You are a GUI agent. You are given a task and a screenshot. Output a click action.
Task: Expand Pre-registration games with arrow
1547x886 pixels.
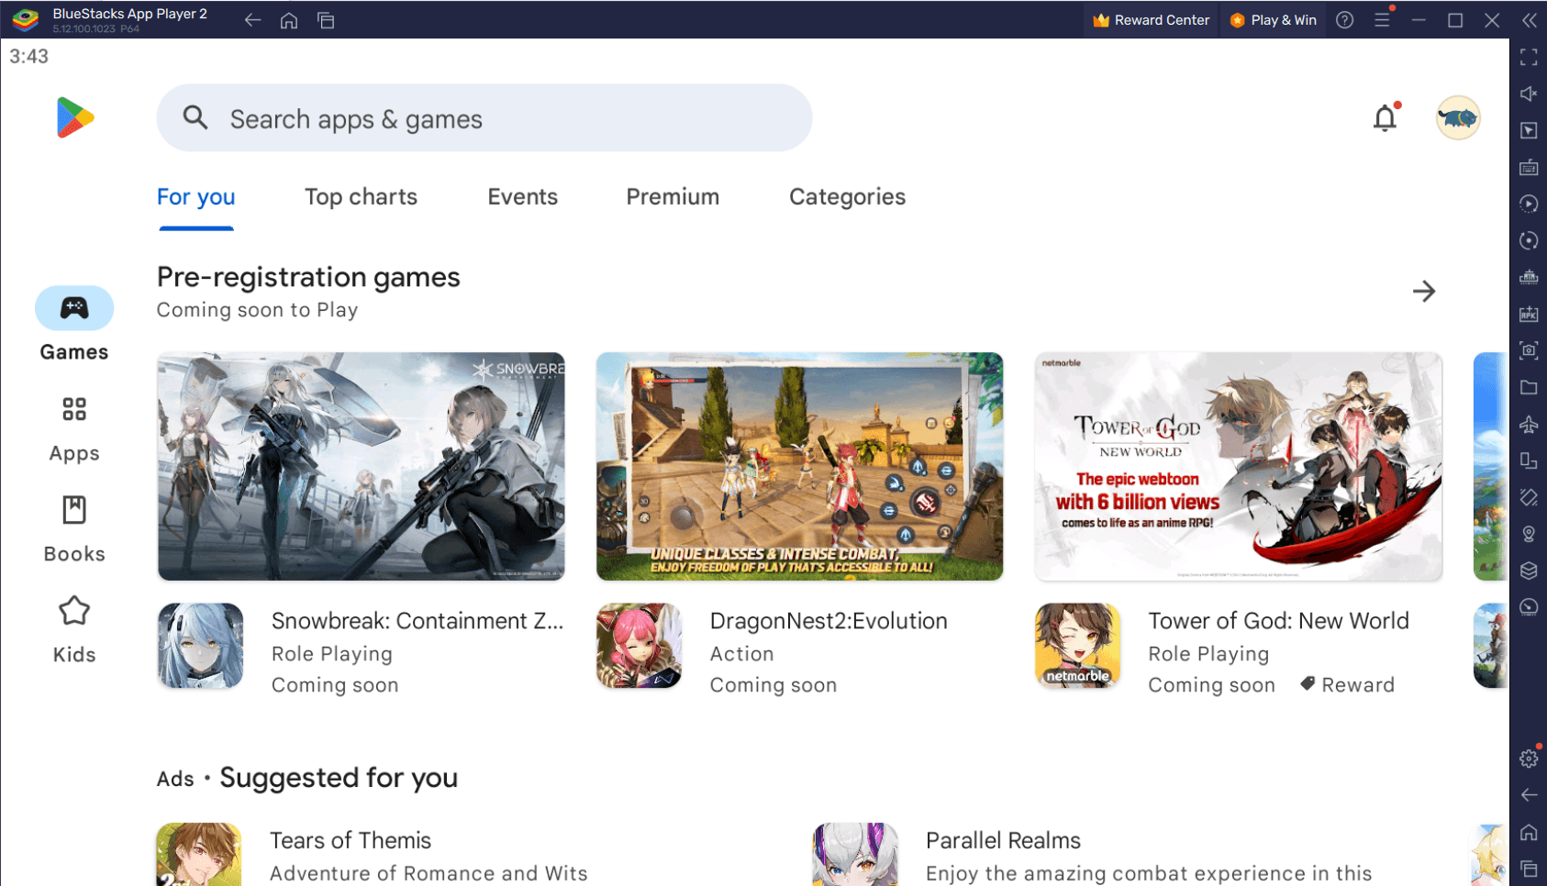[1424, 292]
